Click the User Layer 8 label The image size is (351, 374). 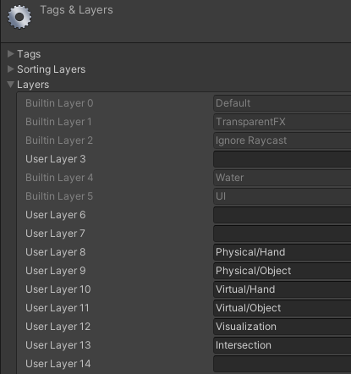[56, 252]
